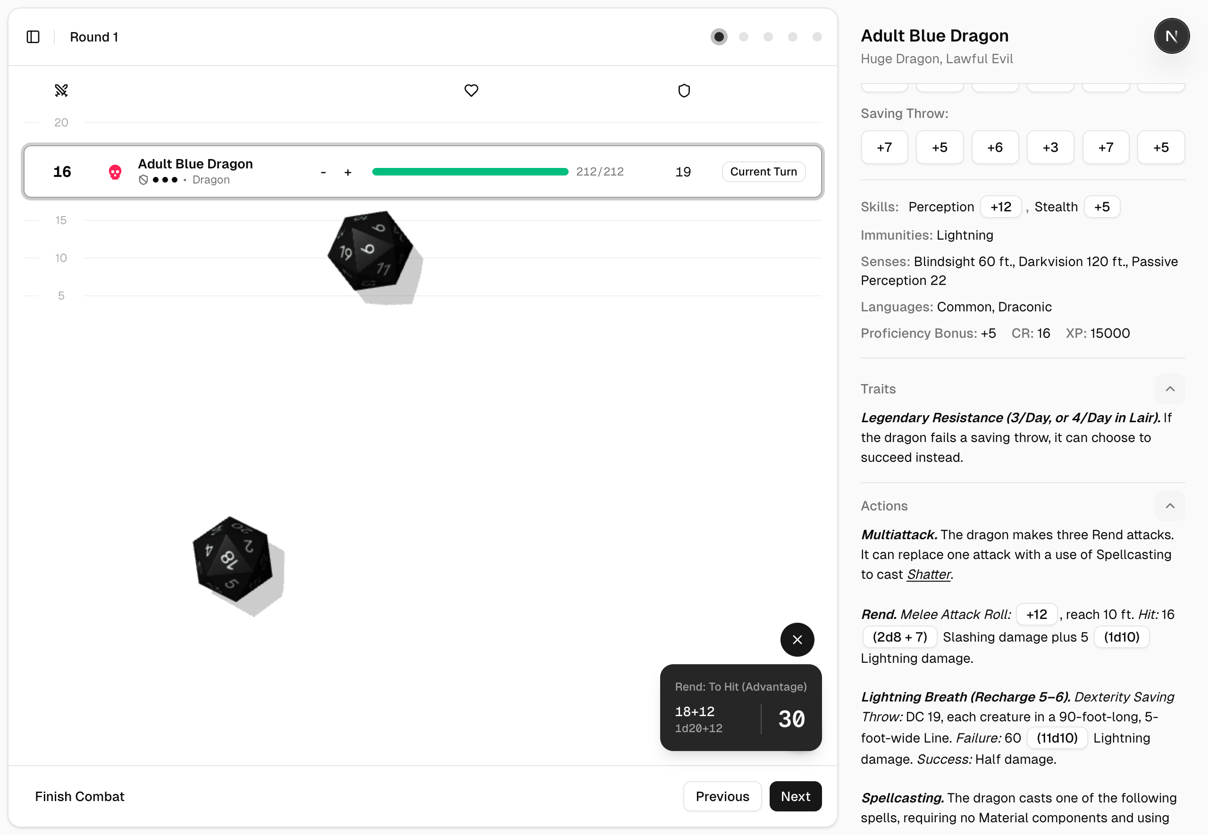
Task: Decrease dragon HP with minus button
Action: point(323,172)
